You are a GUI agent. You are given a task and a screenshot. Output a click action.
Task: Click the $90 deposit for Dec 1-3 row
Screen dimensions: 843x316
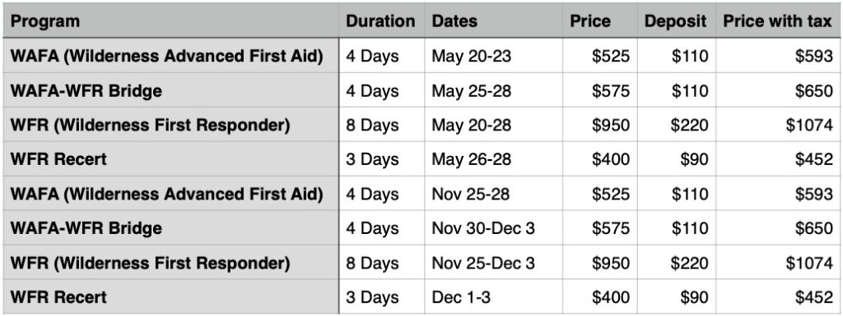tap(676, 296)
